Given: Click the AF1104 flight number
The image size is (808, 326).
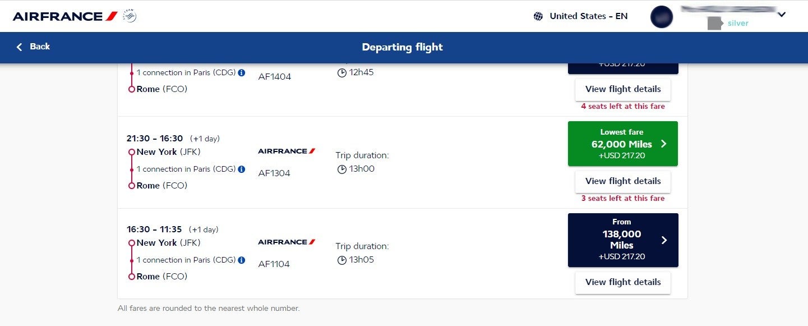Looking at the screenshot, I should pos(274,264).
